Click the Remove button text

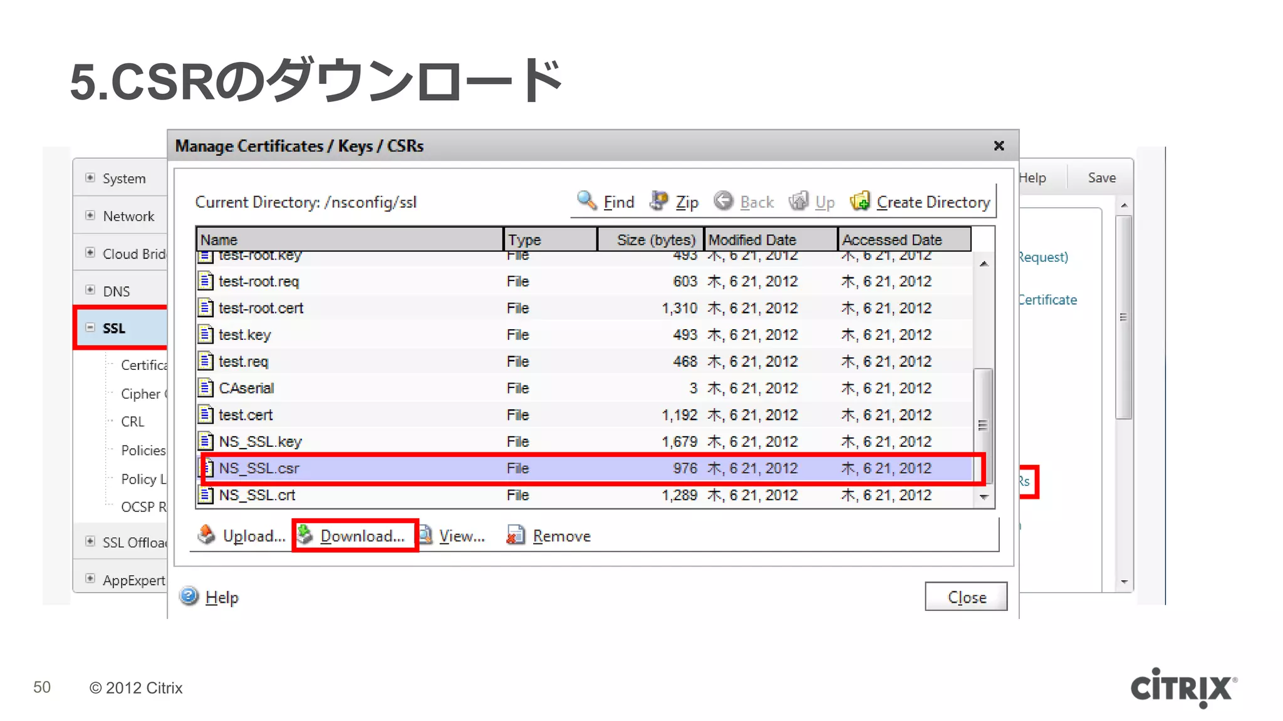(561, 536)
